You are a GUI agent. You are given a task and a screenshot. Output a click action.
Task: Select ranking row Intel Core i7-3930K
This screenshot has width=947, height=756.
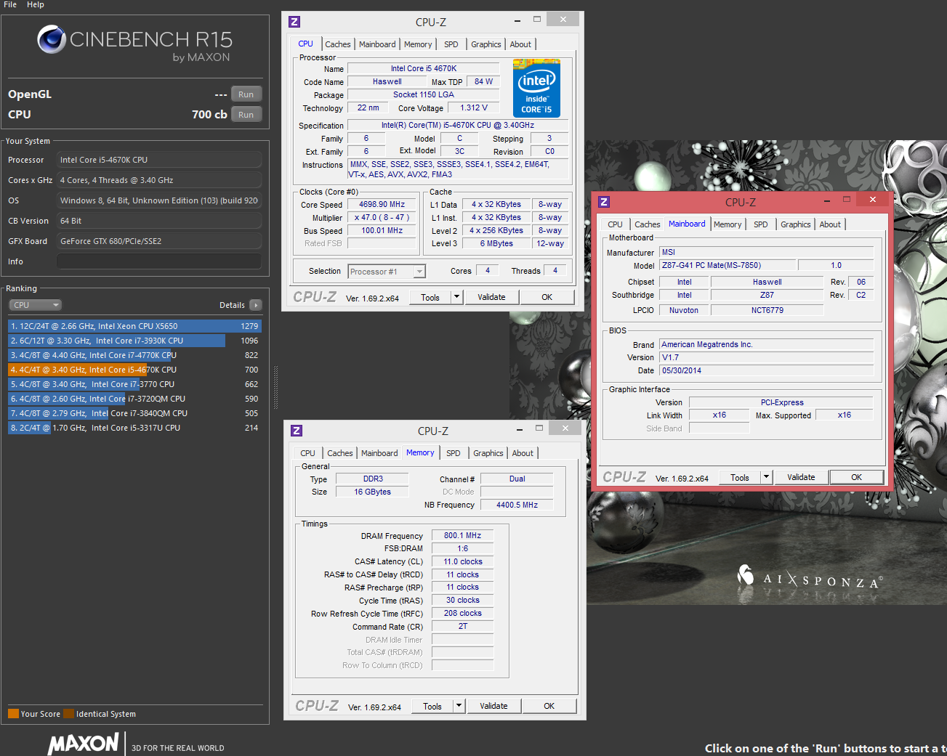click(x=134, y=341)
